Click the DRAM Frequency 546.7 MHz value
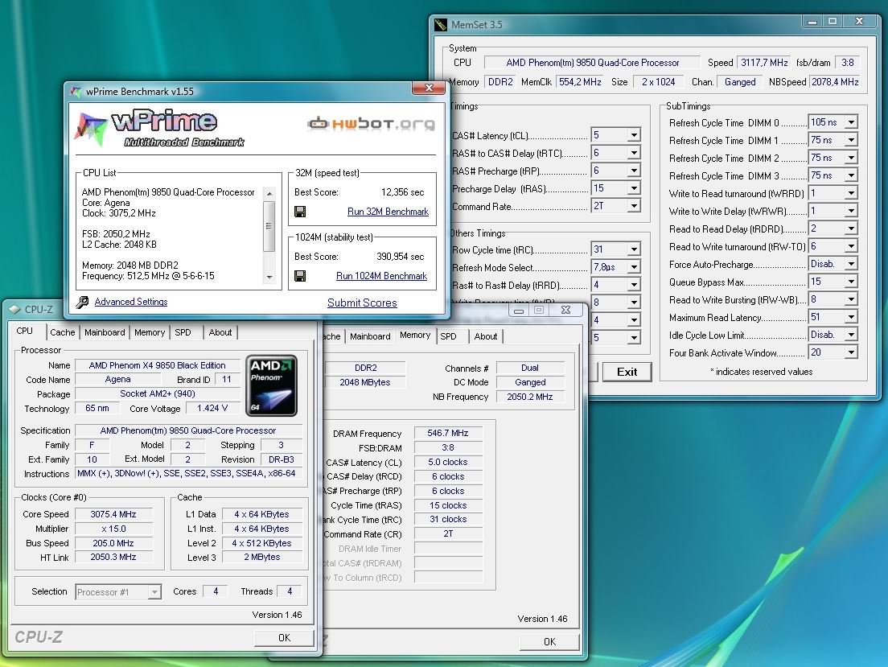 447,433
